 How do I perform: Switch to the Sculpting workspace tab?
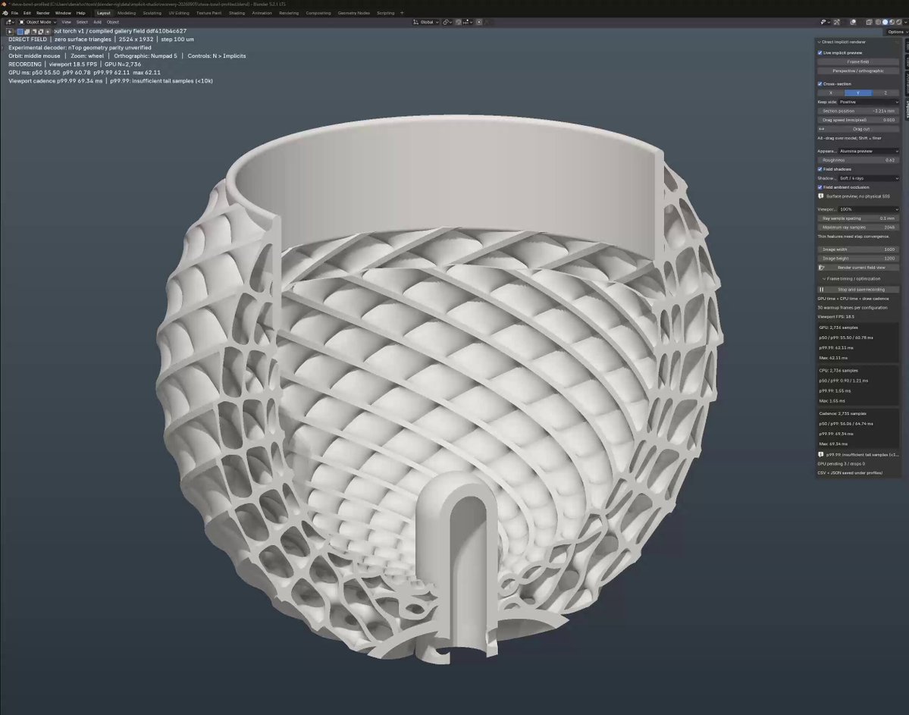pyautogui.click(x=152, y=13)
